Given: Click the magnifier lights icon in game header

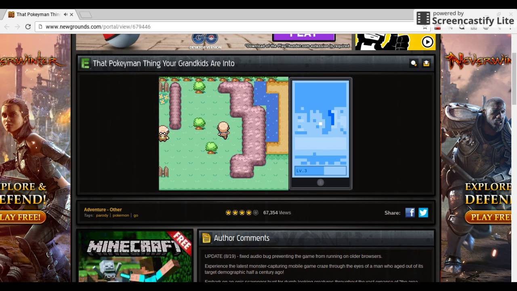Looking at the screenshot, I should pyautogui.click(x=414, y=63).
